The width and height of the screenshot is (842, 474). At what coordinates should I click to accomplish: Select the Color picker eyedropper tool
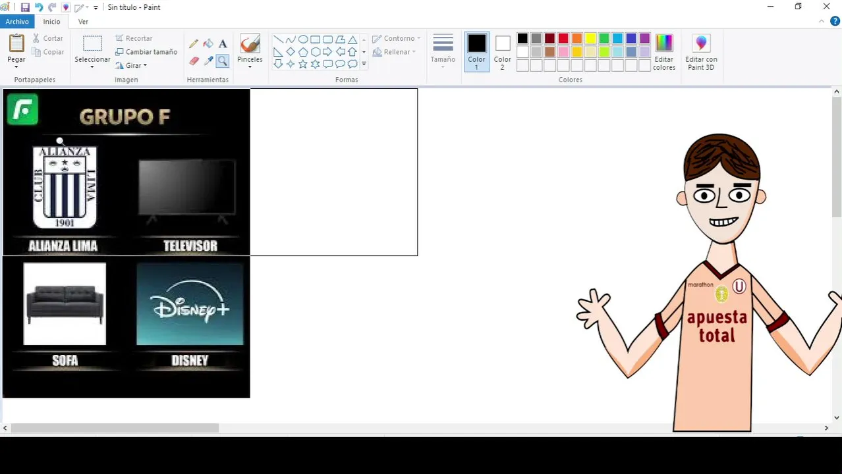point(208,61)
